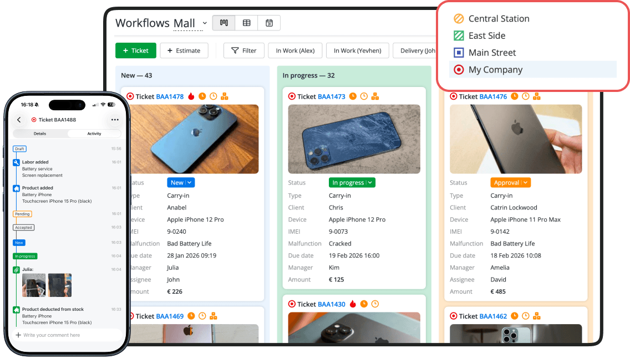
Task: Open Julia's first attached photo on phone
Action: point(34,285)
